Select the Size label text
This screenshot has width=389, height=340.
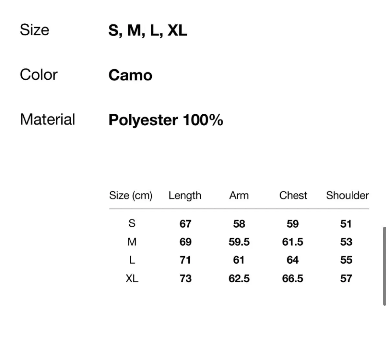tap(34, 30)
